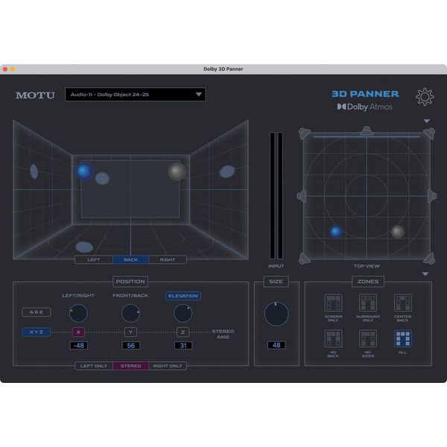
Task: Collapse the Top View disclosure triangle
Action: coord(427,121)
